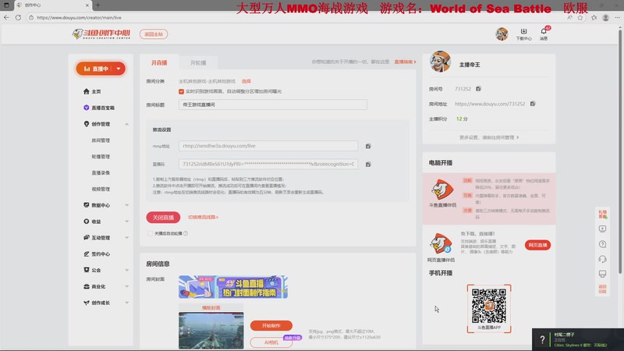Open 直播录像 in sidebar
Screen dimensions: 624x351
click(x=101, y=172)
